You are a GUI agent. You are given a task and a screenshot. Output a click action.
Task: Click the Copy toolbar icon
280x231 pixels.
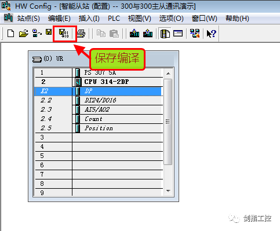click(101, 34)
